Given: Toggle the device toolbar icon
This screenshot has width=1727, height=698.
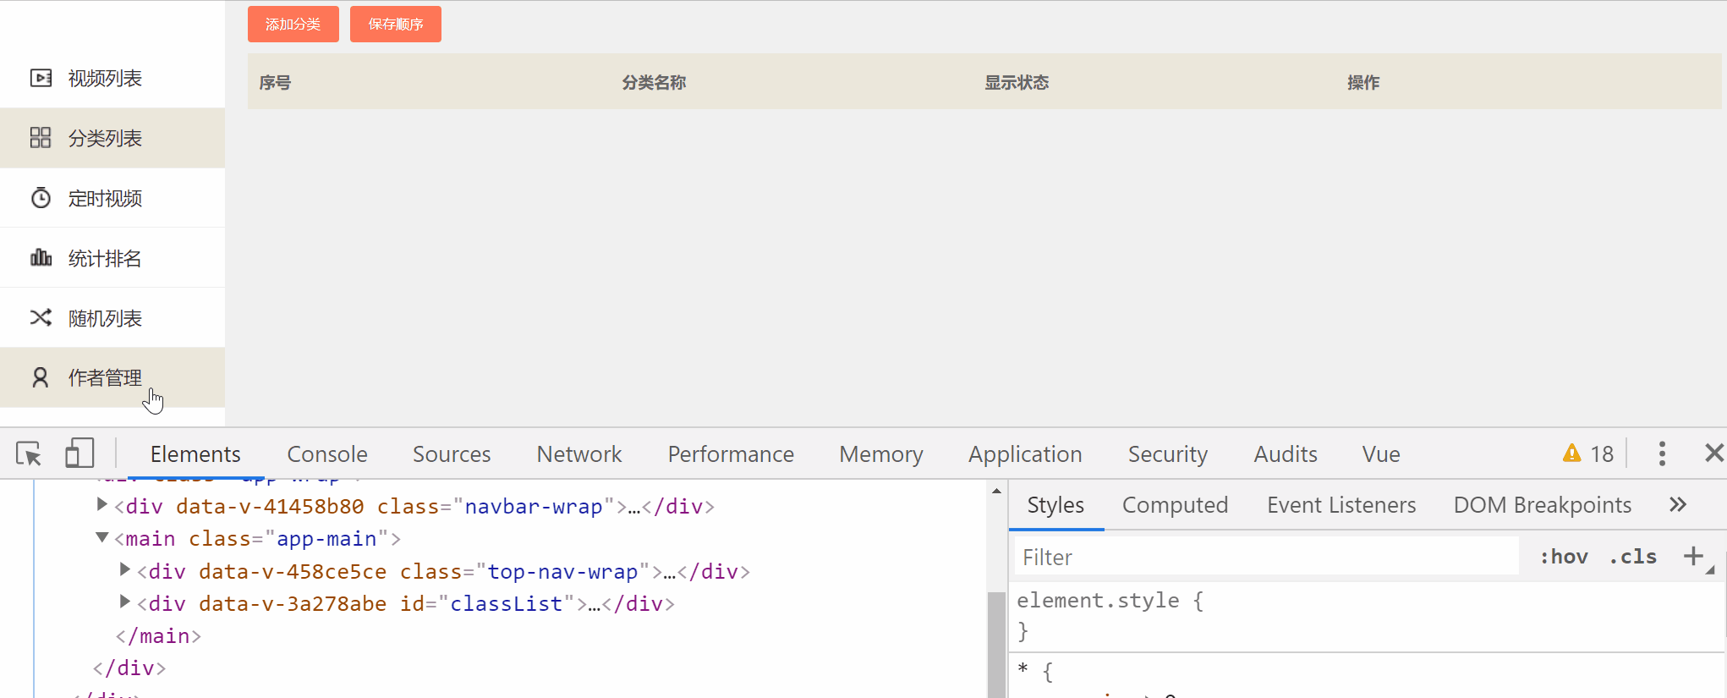Looking at the screenshot, I should [x=79, y=453].
